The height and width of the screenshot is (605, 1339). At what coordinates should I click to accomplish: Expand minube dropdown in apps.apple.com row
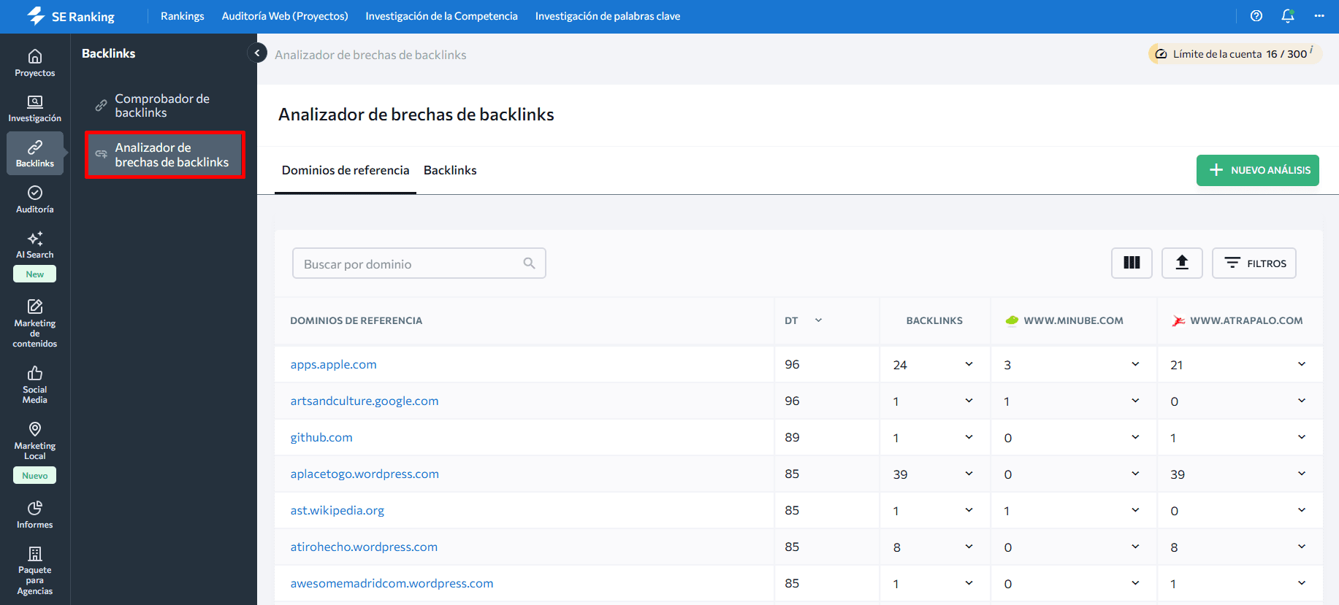pos(1135,364)
